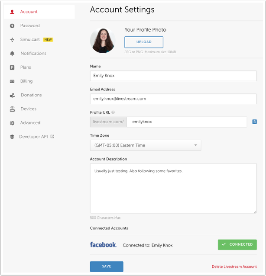Click the 'JPG or PNG. Maximum size 10MB.' note
The image size is (266, 276).
(x=150, y=52)
